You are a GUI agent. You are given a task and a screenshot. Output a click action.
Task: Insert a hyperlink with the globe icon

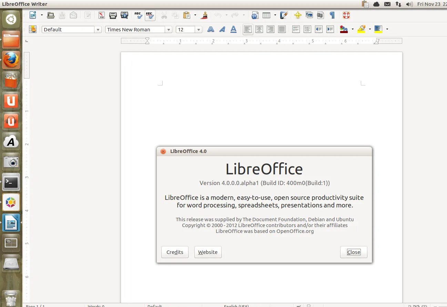pyautogui.click(x=255, y=15)
